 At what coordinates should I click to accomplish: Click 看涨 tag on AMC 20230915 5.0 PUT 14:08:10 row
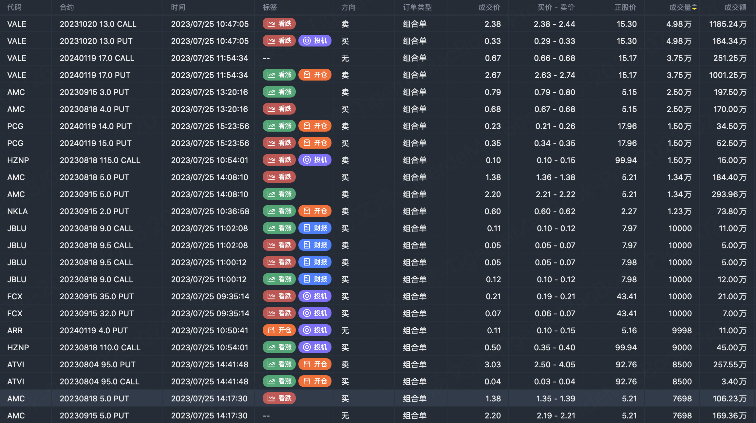[279, 194]
